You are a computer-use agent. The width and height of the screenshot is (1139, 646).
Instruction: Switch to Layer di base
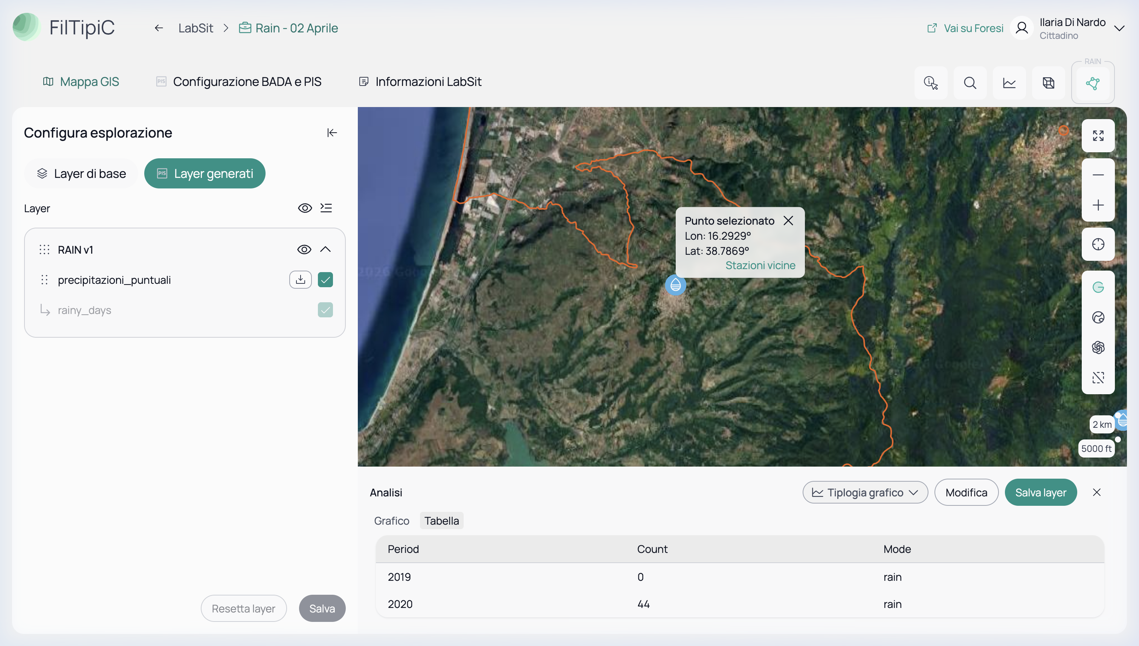pos(81,173)
